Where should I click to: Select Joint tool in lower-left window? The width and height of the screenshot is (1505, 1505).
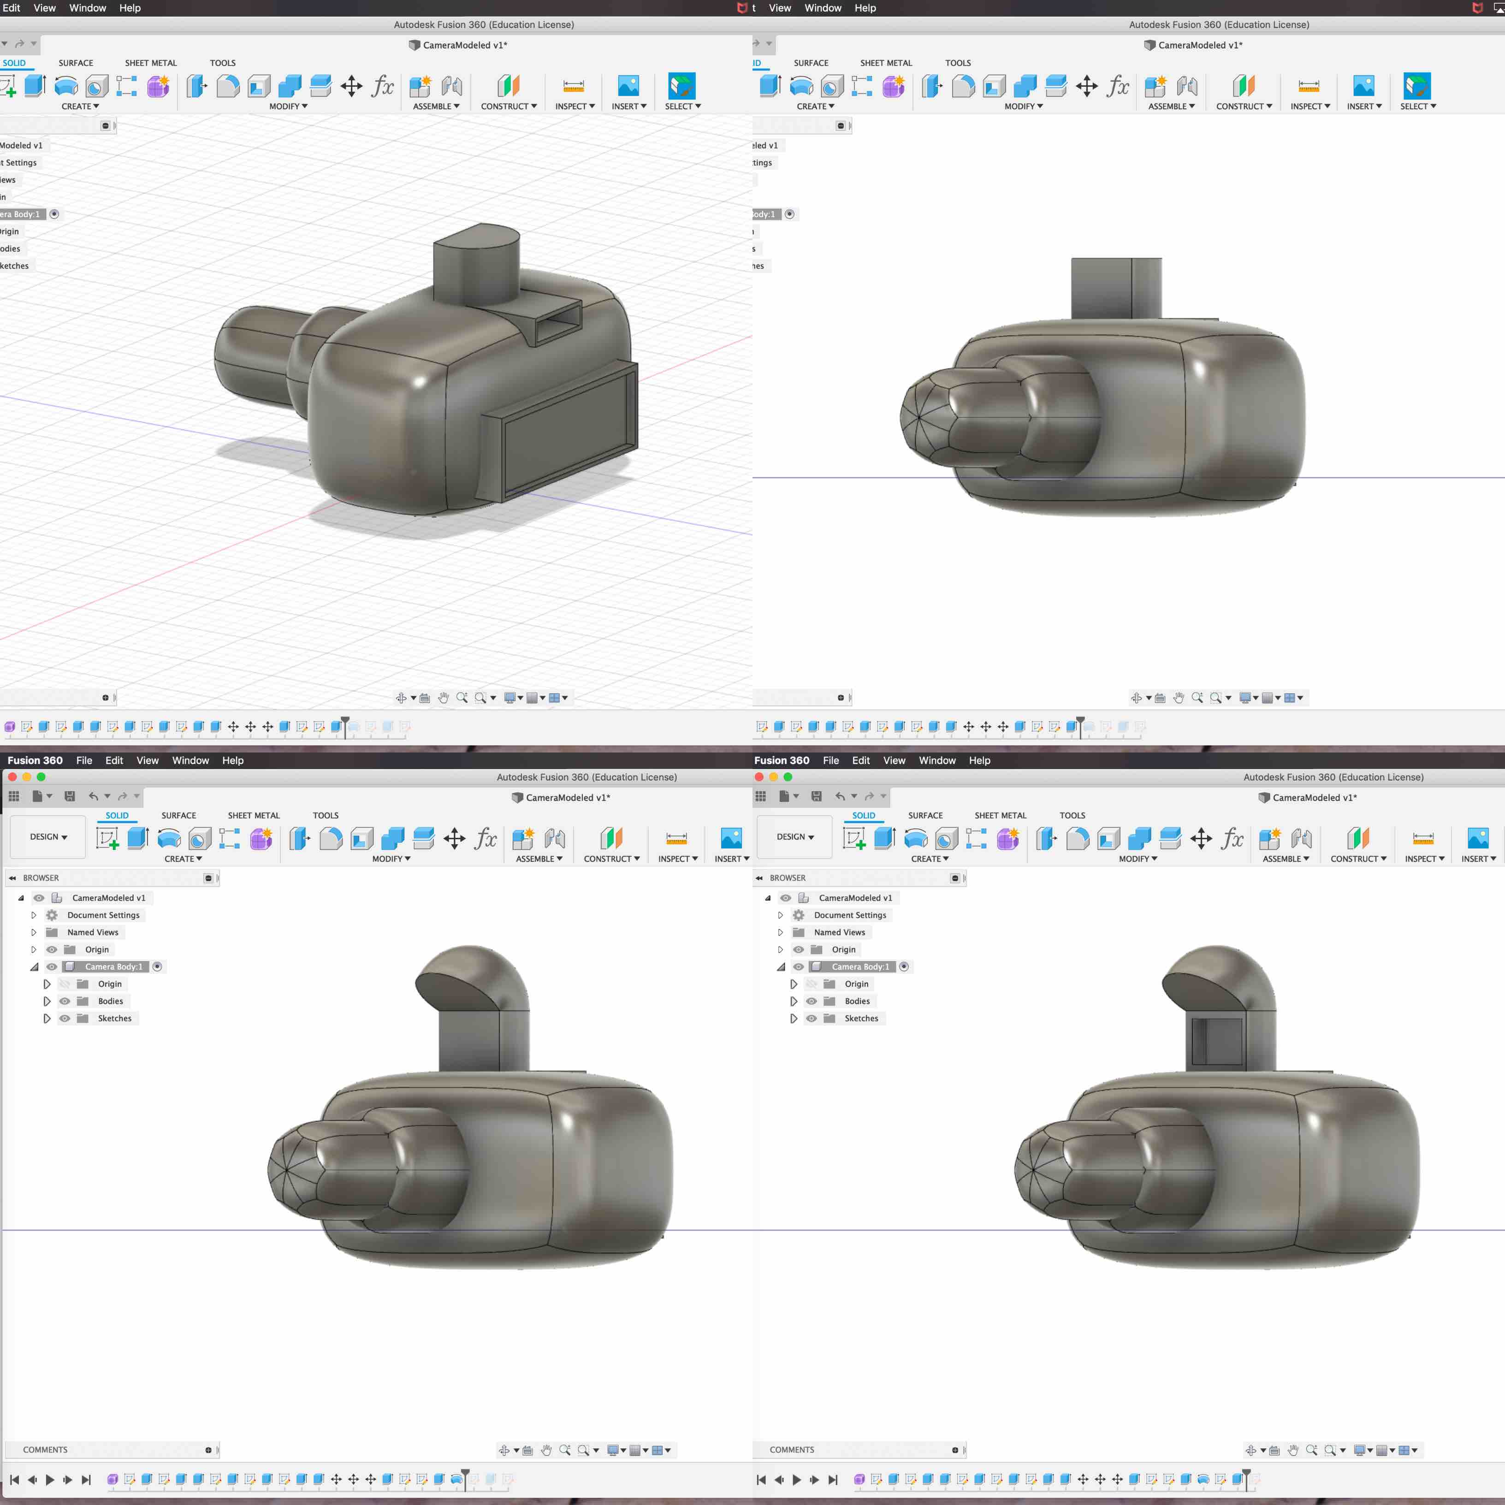[x=555, y=838]
